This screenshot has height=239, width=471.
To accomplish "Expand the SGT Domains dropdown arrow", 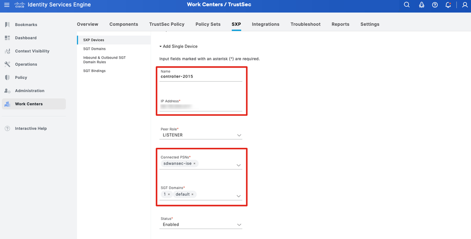I will click(239, 196).
